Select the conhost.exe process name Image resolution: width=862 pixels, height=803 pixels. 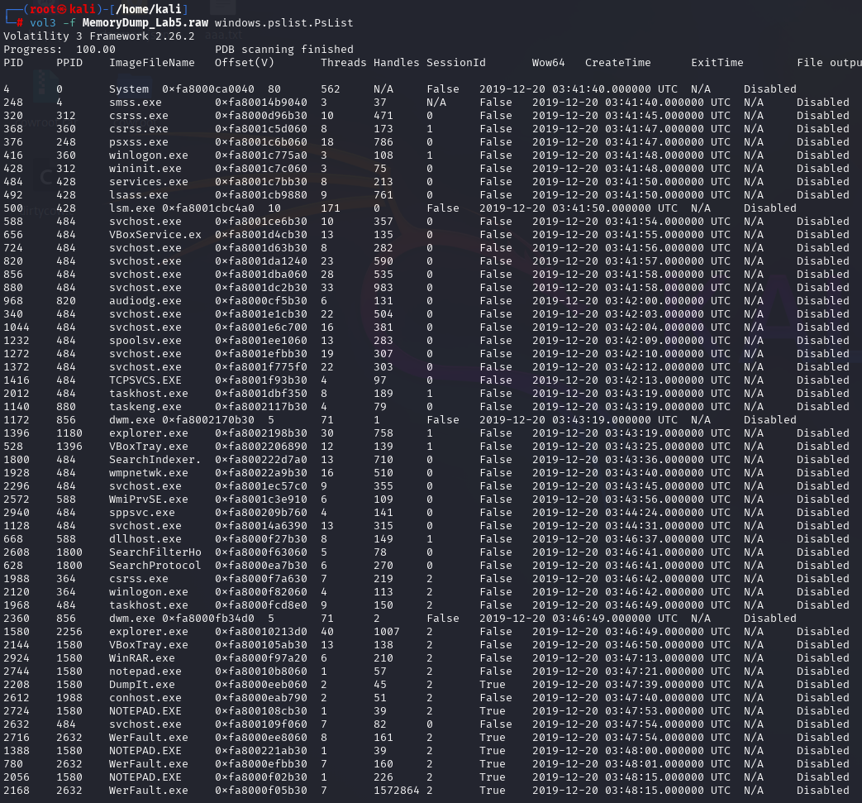tap(145, 698)
